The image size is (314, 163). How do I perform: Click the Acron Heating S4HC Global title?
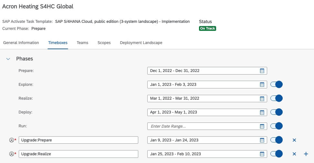coord(38,6)
